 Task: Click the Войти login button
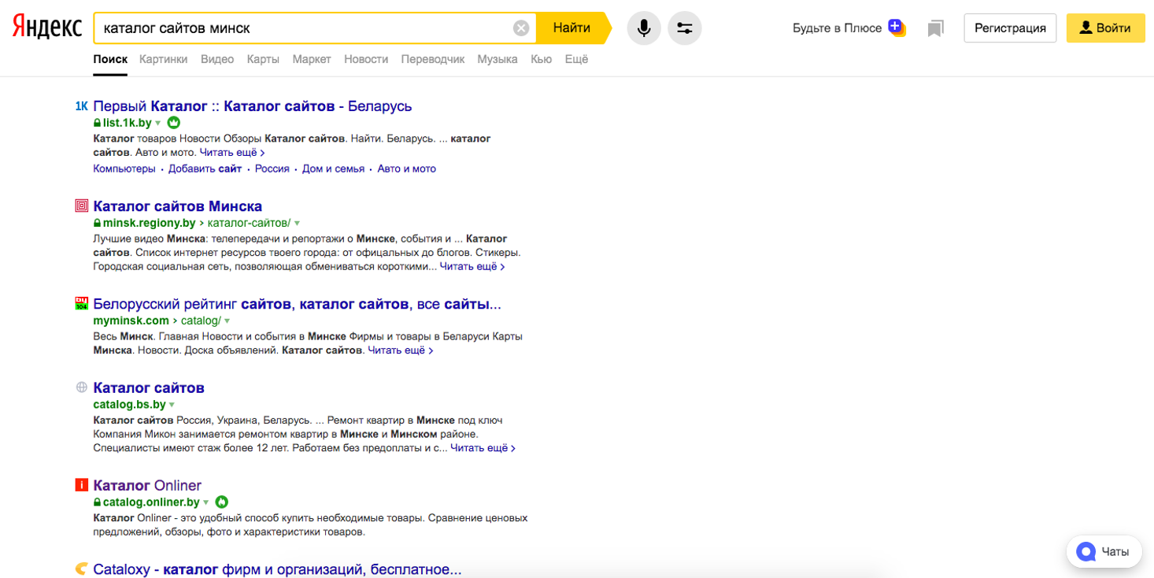click(1105, 28)
